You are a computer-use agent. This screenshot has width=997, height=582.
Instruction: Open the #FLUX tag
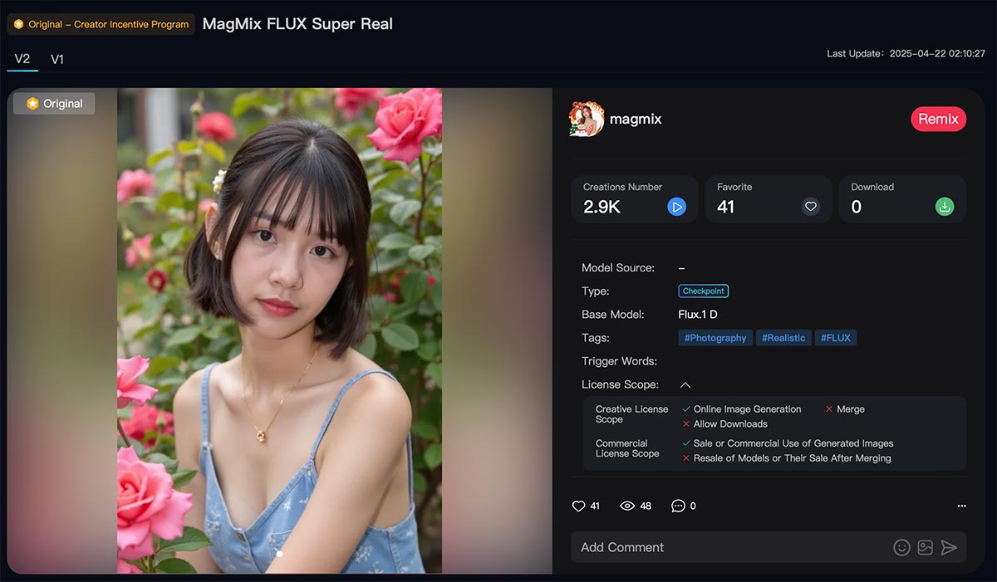pos(836,337)
